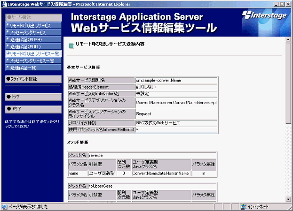
Task: Click the status bar page icon
Action: tap(5, 206)
